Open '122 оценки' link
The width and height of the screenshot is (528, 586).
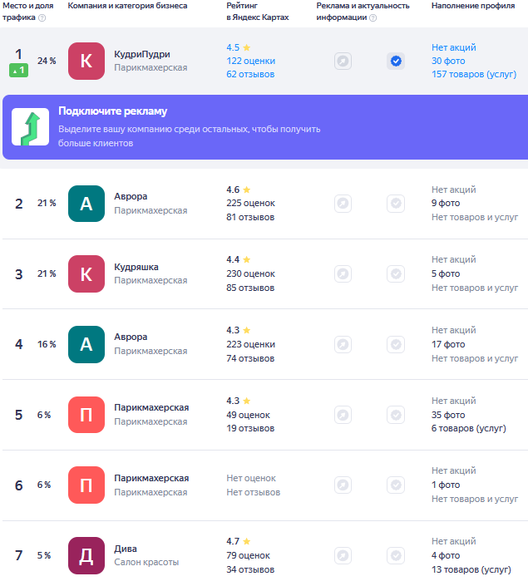pos(250,61)
